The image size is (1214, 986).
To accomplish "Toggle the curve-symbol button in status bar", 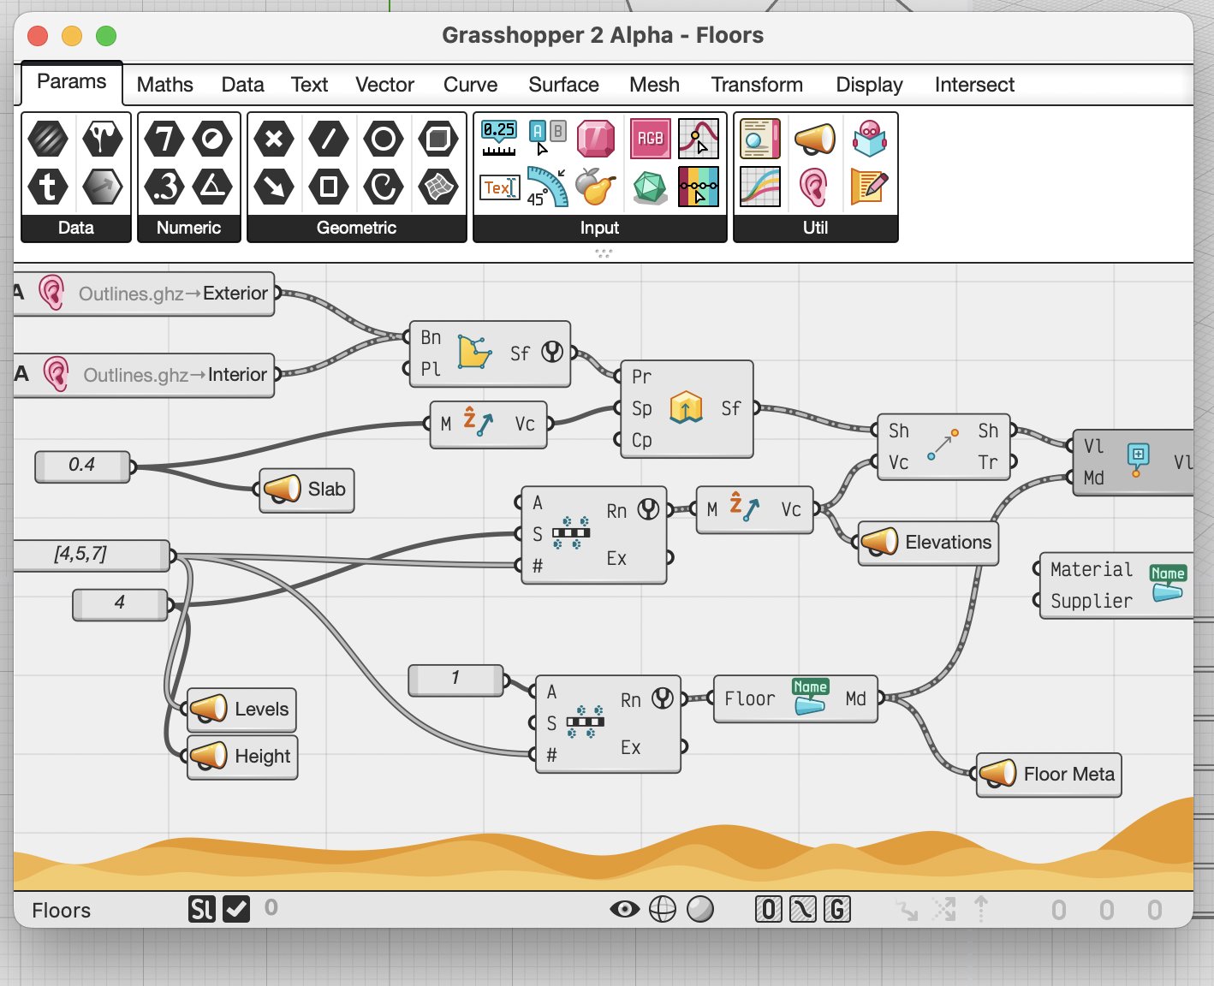I will [x=802, y=909].
